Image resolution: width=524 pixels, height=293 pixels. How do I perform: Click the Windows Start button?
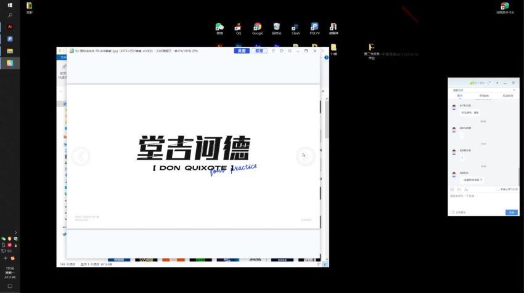pyautogui.click(x=10, y=5)
